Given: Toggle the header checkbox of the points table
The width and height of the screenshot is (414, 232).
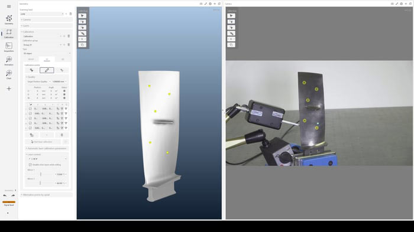Looking at the screenshot, I should (31, 104).
